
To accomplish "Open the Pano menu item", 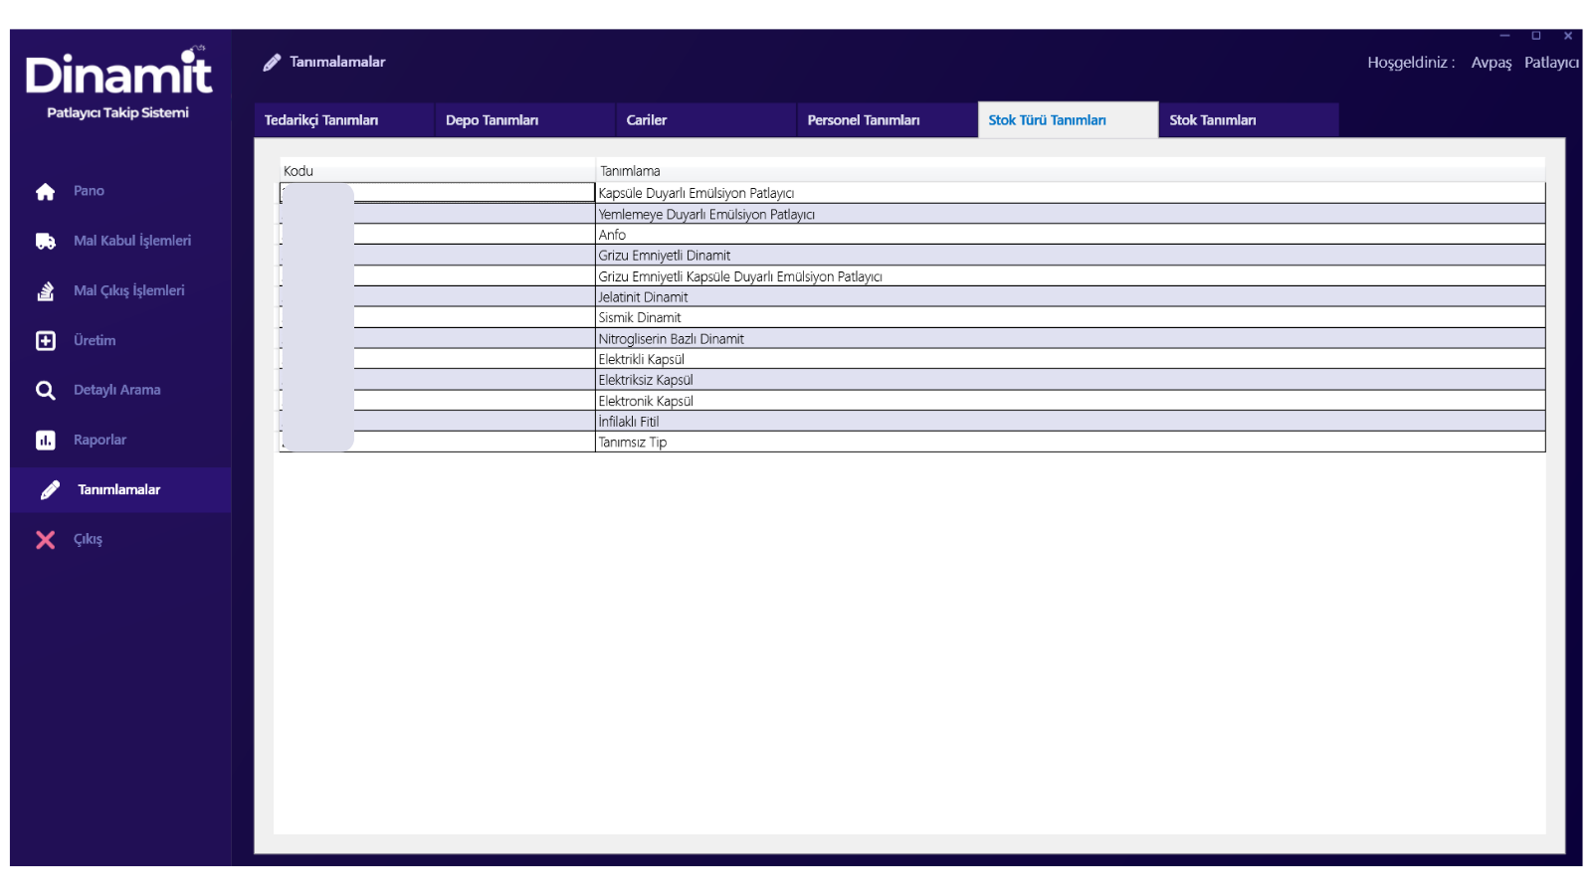I will (x=89, y=191).
